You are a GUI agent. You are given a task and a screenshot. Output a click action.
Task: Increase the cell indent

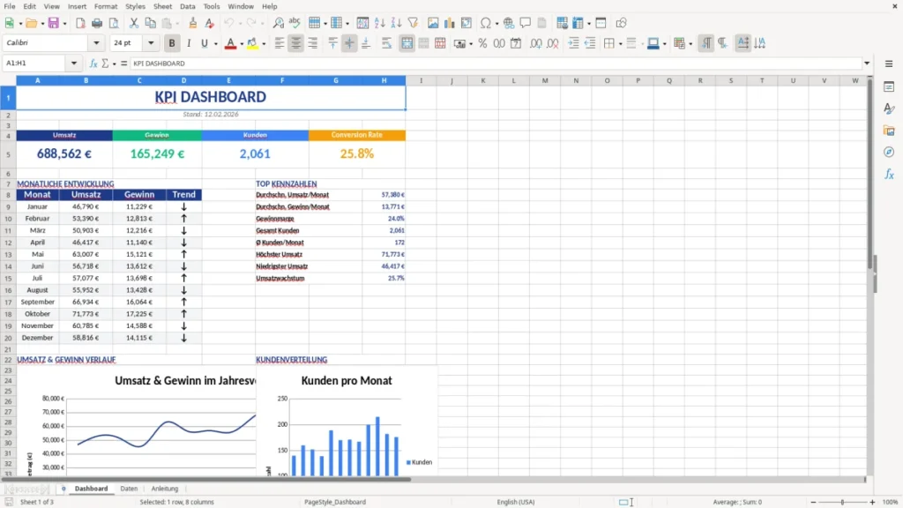coord(573,43)
